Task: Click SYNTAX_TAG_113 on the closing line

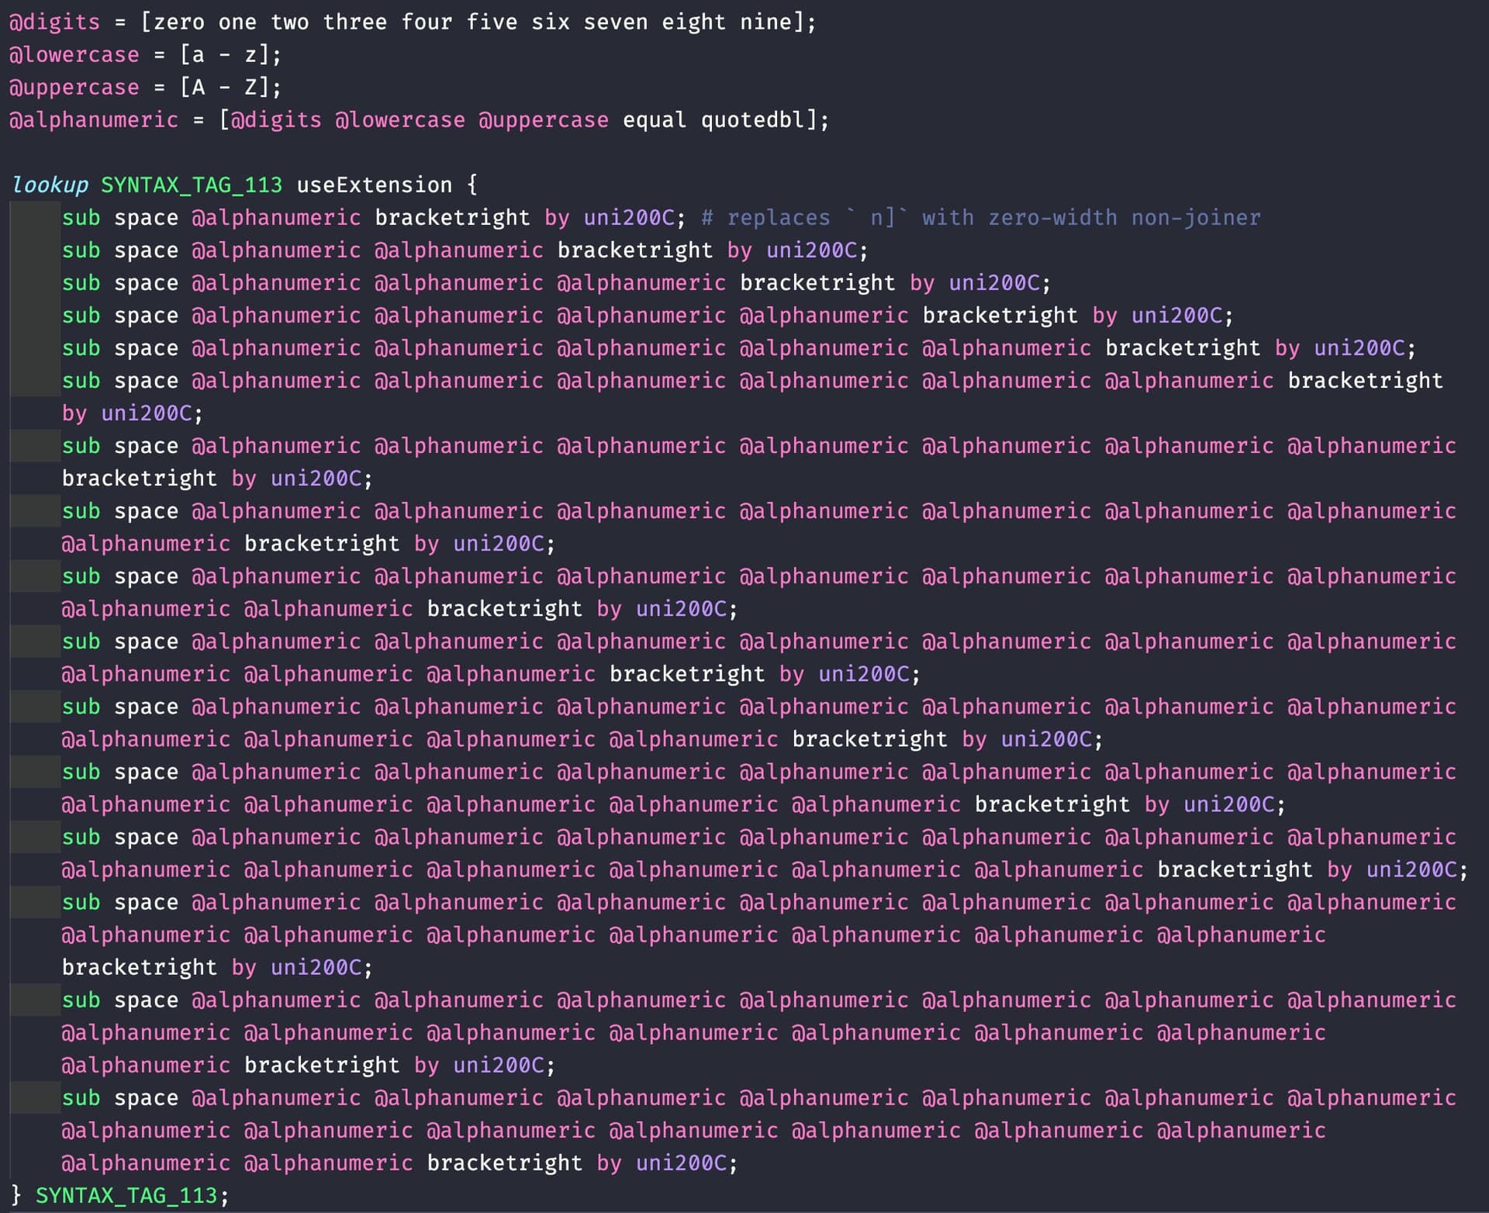Action: point(126,1195)
